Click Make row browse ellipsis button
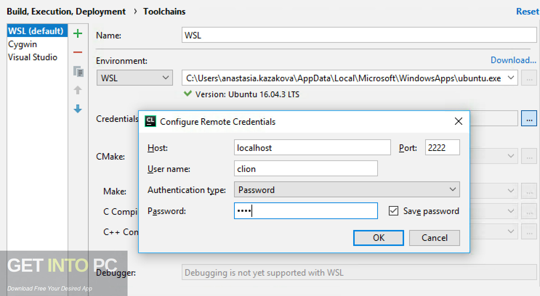The width and height of the screenshot is (540, 296). 529,190
